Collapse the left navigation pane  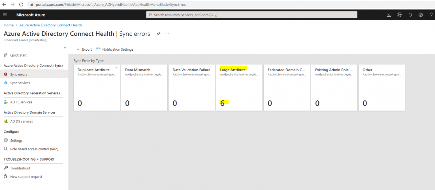click(65, 48)
